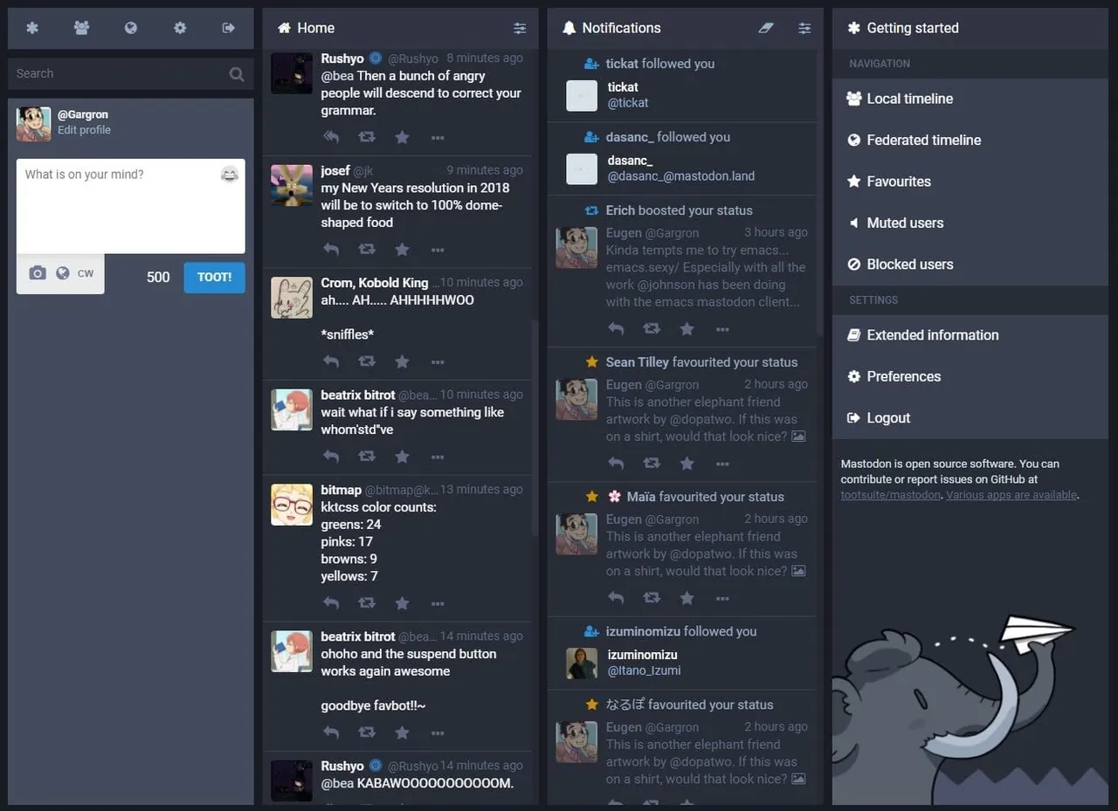This screenshot has height=811, width=1118.
Task: Open more menu on bitmap's color counts post
Action: (x=438, y=603)
